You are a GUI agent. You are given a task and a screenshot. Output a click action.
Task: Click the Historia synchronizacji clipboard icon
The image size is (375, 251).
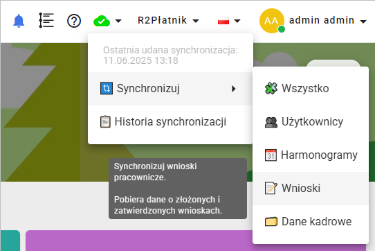coord(105,122)
